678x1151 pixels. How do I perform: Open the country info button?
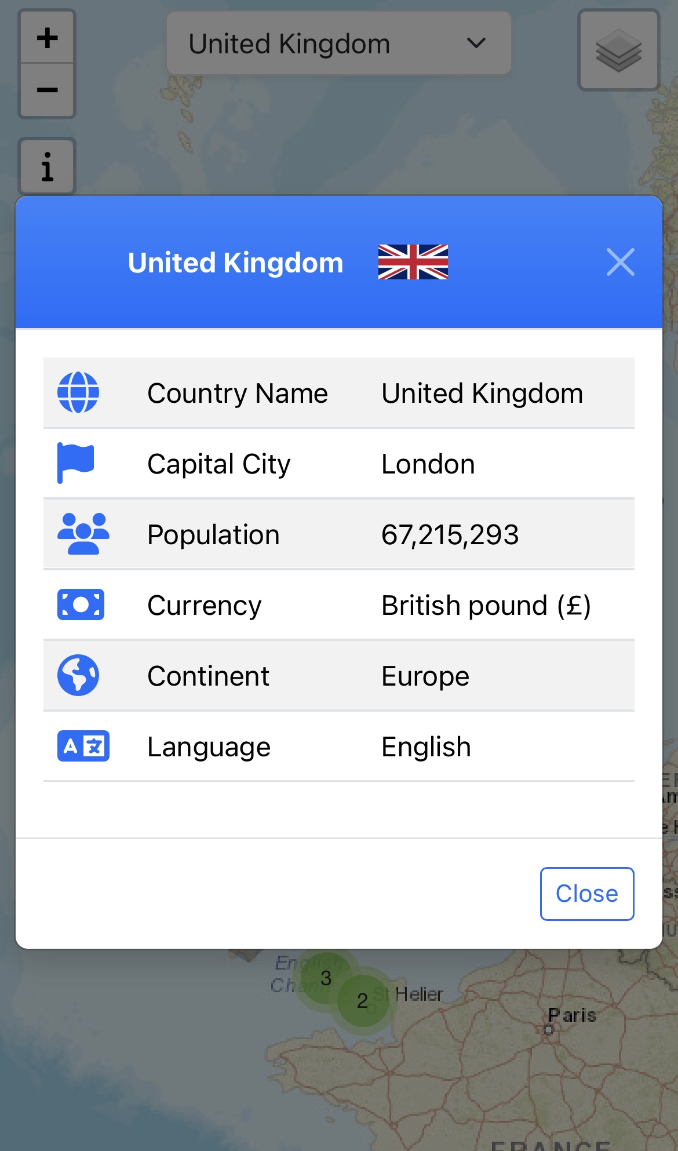tap(47, 167)
